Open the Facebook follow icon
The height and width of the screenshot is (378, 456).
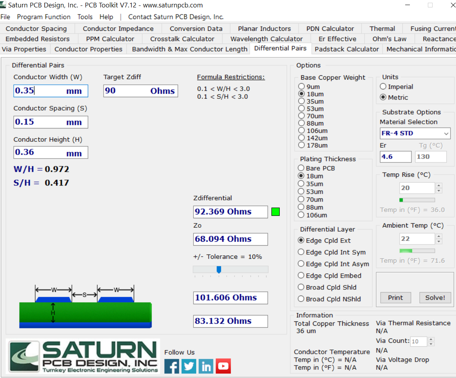(172, 366)
